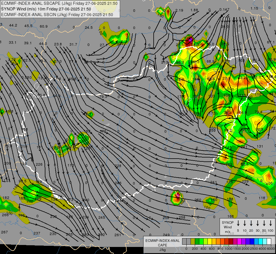The image size is (276, 254).
Task: Click the map value 44.2
Action: click(x=13, y=25)
